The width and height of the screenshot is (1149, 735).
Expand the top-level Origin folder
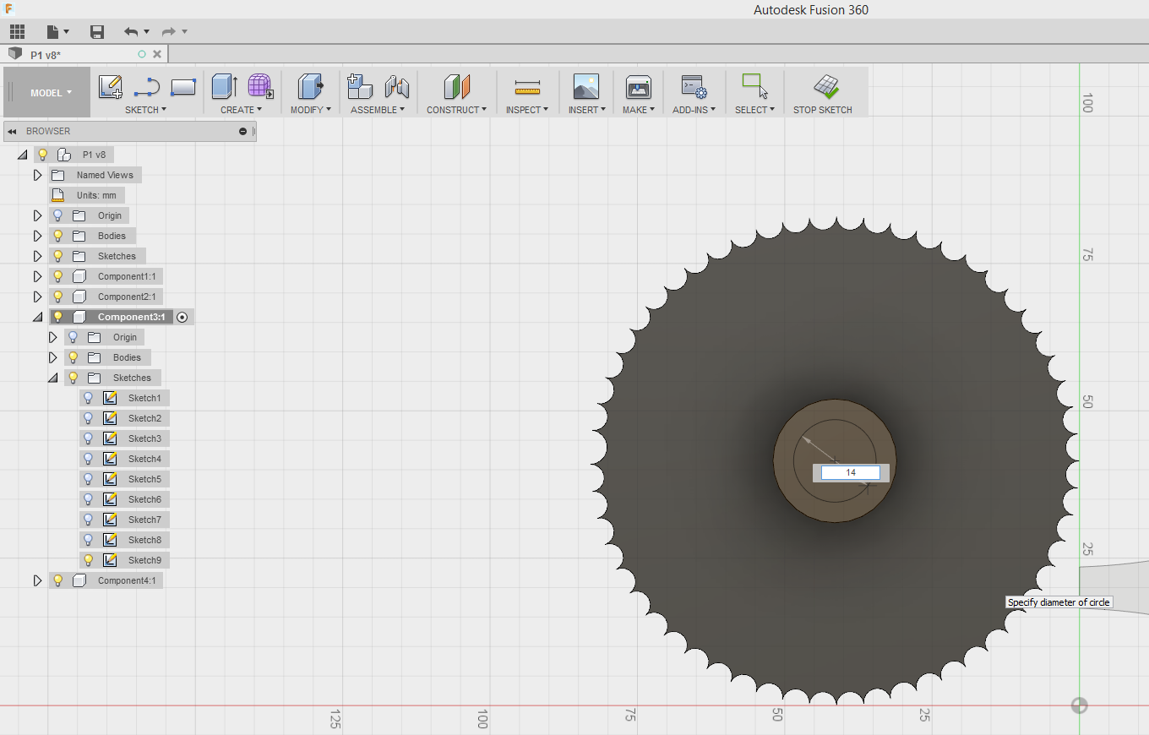pos(37,215)
